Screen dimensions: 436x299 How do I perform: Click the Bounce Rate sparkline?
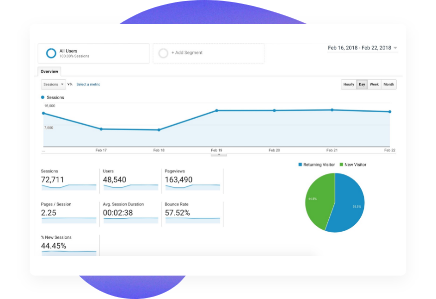coord(193,221)
